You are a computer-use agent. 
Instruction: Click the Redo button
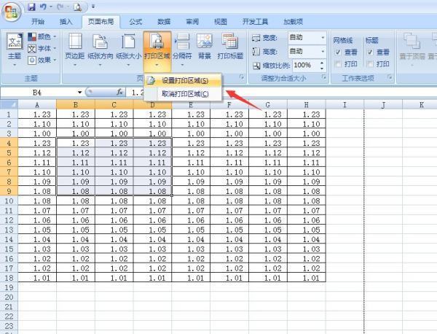pyautogui.click(x=60, y=7)
